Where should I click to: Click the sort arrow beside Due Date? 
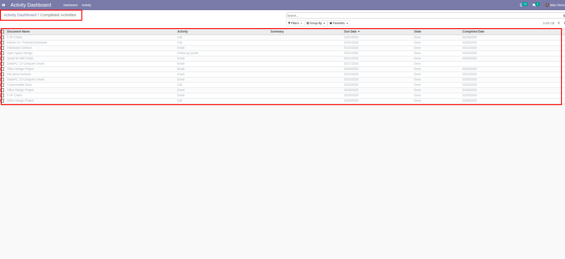coord(359,32)
